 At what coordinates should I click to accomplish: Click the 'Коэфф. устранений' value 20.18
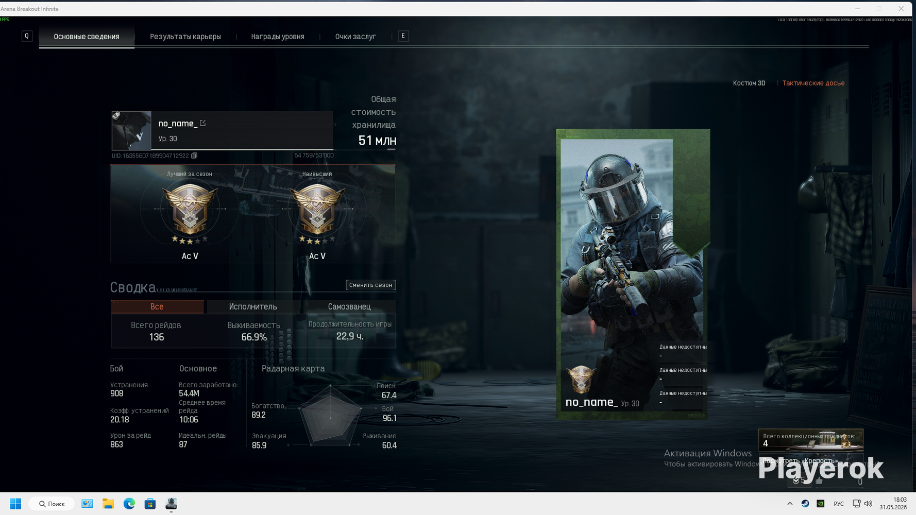coord(120,420)
